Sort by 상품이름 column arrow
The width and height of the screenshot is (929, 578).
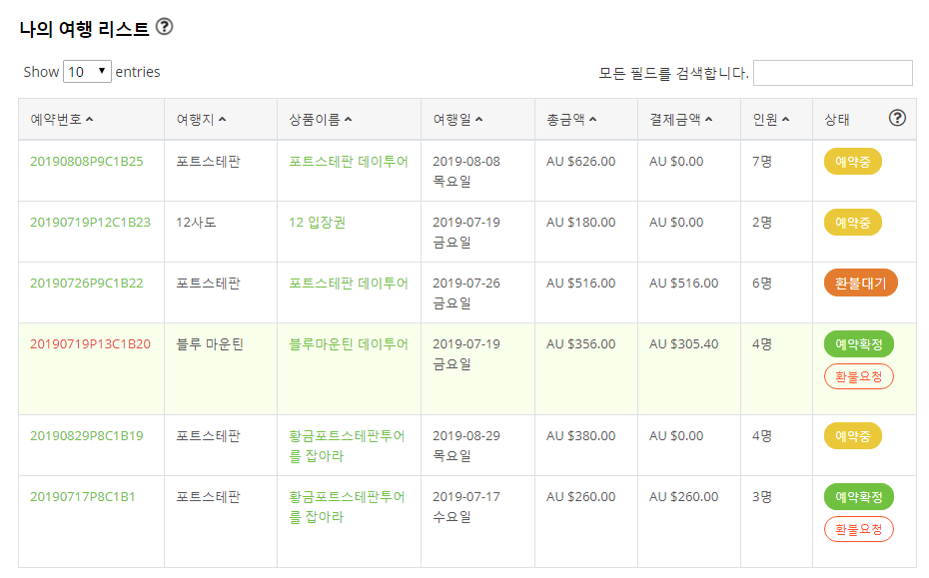349,119
